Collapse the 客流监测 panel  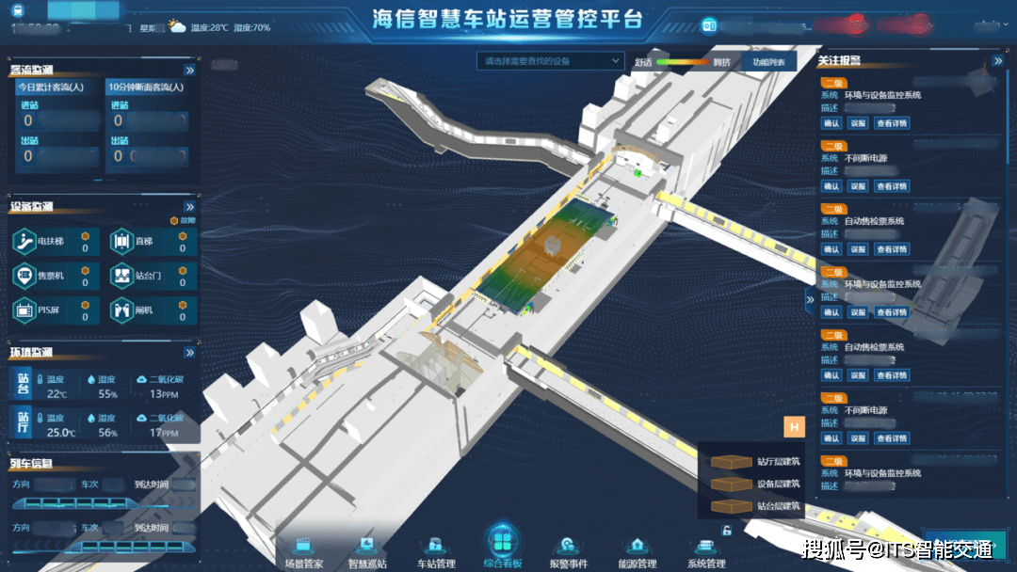tap(189, 70)
